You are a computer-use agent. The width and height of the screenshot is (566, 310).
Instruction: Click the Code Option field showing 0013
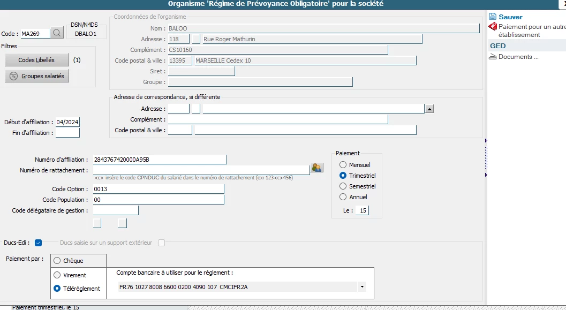tap(159, 189)
